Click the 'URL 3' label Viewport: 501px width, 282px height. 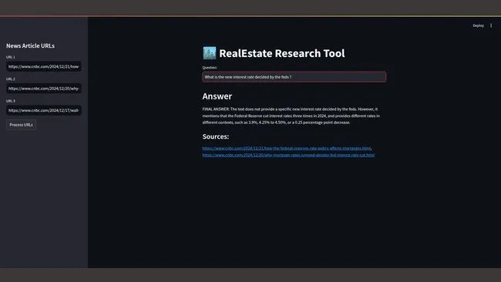pos(11,101)
